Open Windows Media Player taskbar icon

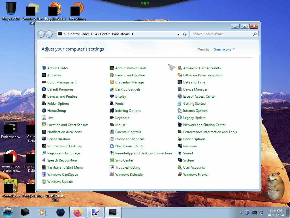tap(42, 212)
